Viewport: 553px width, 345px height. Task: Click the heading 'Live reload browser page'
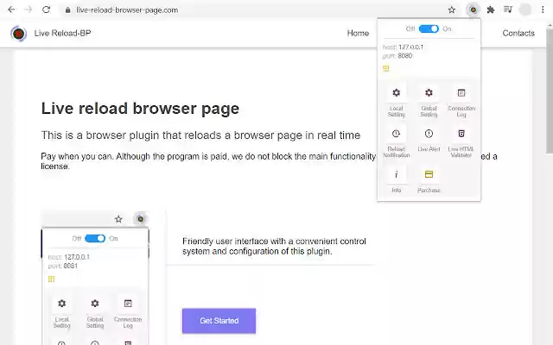click(x=140, y=108)
